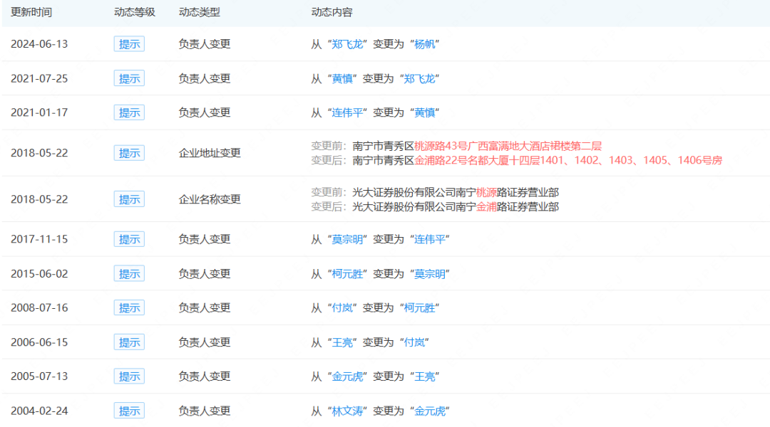Select date cell 2021-01-17

tap(39, 112)
